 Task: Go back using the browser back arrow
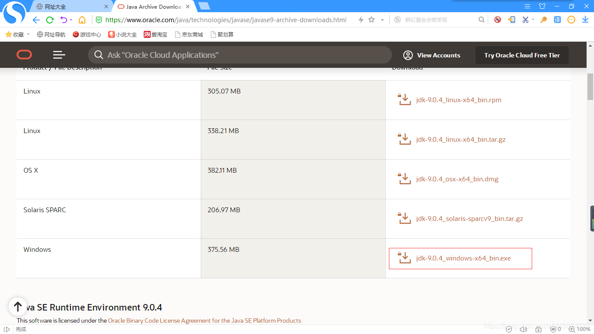click(36, 20)
